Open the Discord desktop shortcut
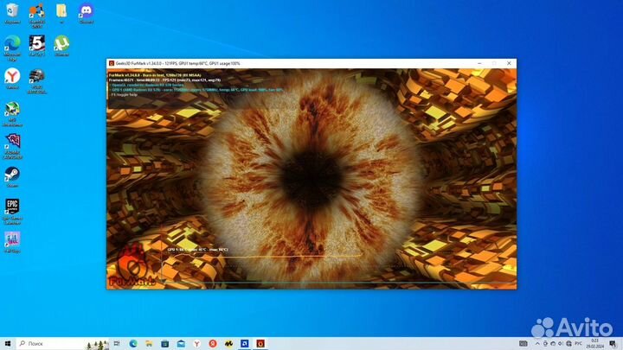This screenshot has width=623, height=350. (x=86, y=11)
